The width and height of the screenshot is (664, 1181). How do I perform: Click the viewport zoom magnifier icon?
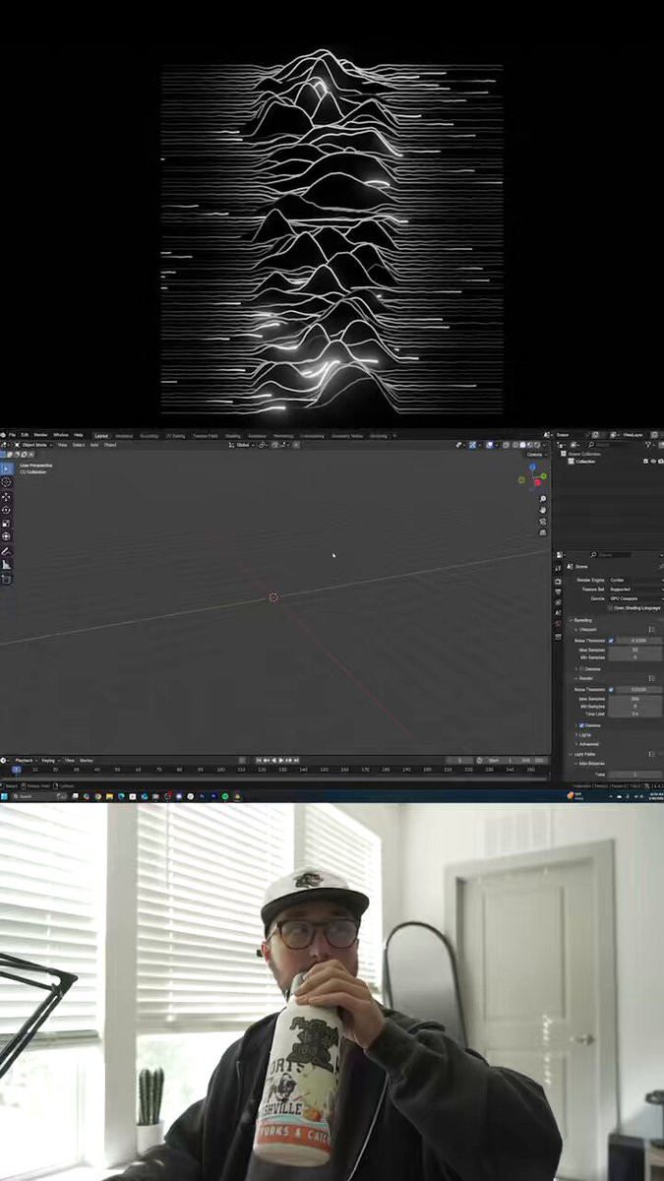pyautogui.click(x=543, y=499)
